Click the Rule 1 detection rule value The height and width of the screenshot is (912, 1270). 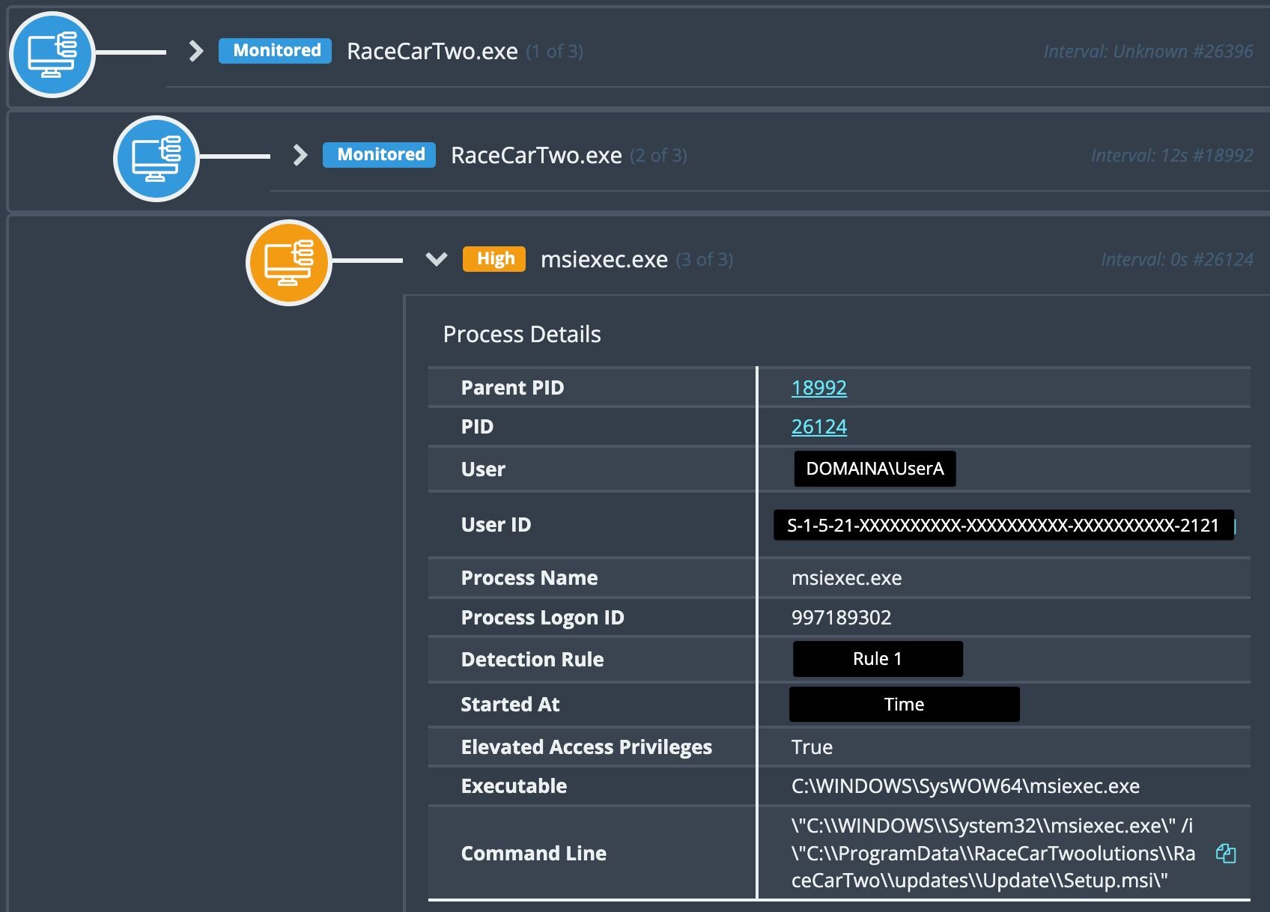click(x=877, y=659)
